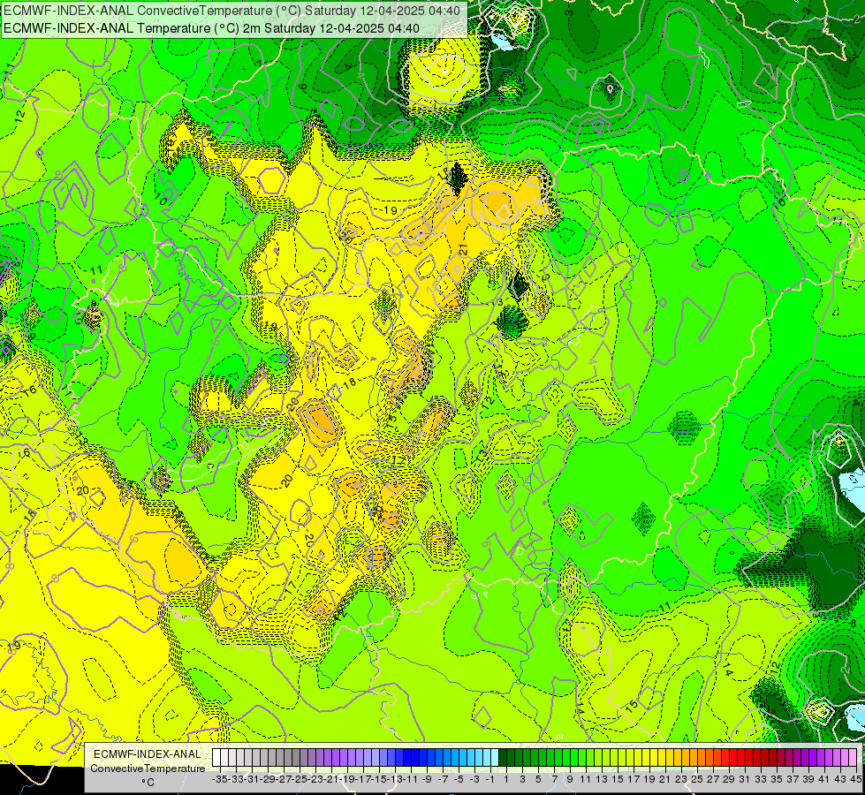865x795 pixels.
Task: Click the '17' value on the legend scale
Action: point(634,779)
